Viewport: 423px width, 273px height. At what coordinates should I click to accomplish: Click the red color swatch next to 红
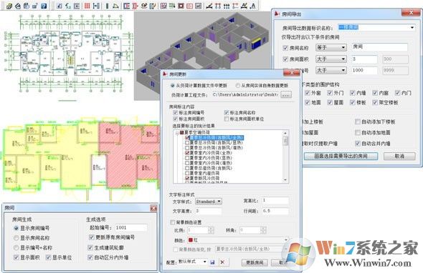[x=191, y=240]
